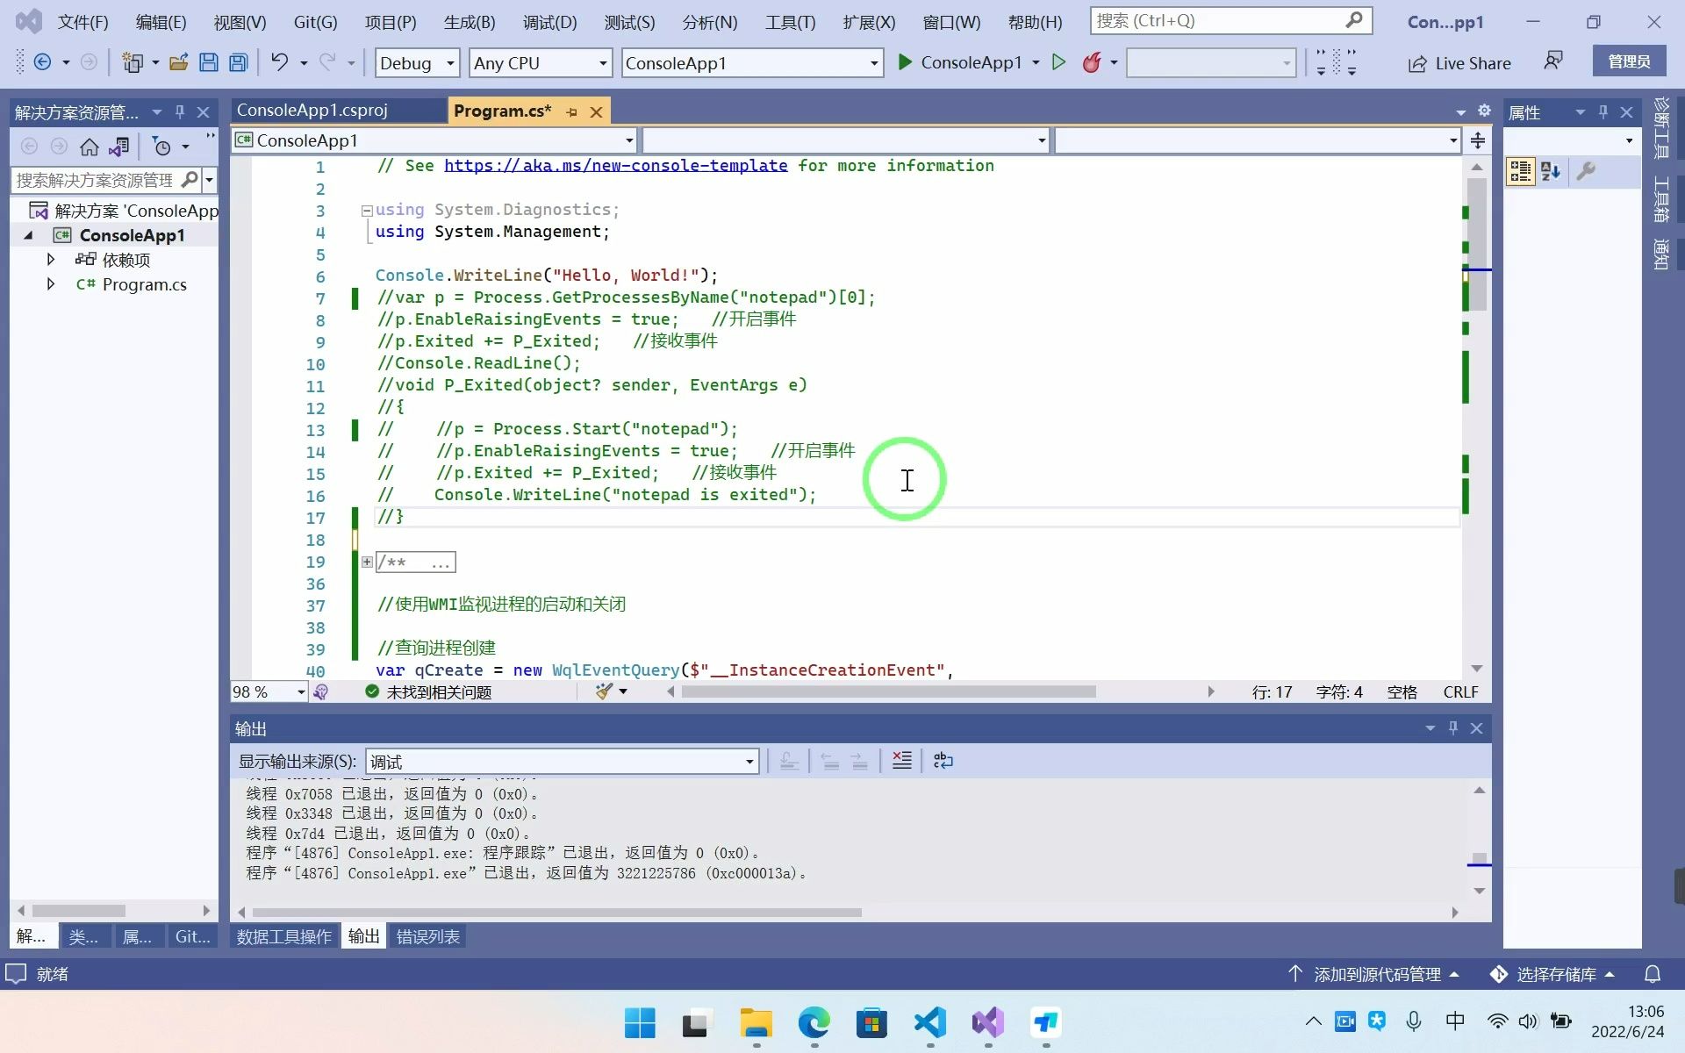The height and width of the screenshot is (1053, 1685).
Task: Click the split editor icon
Action: tap(1478, 140)
